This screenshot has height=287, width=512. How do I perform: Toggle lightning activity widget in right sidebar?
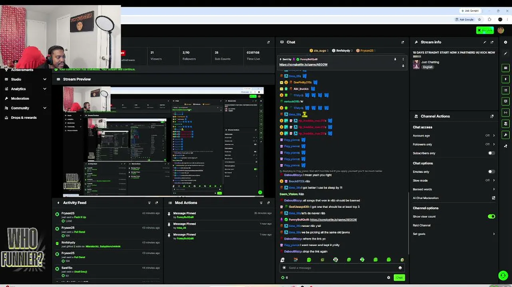click(506, 79)
